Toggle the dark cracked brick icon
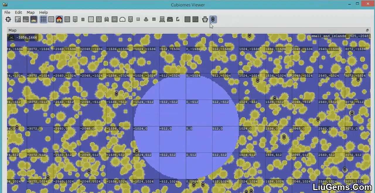 [x=195, y=20]
